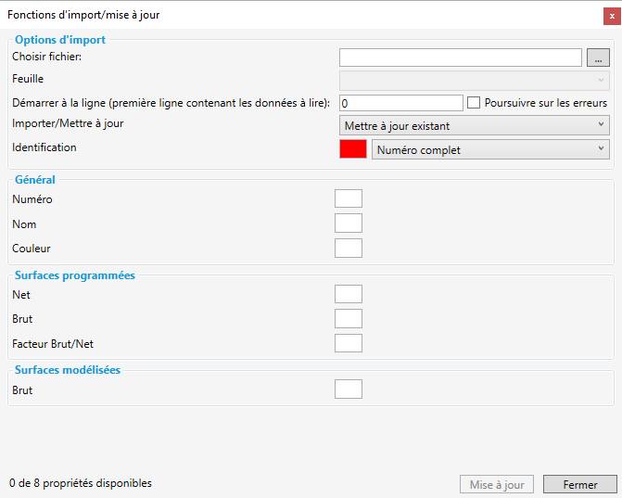
Task: Click the Nom column mapping box
Action: 348,223
